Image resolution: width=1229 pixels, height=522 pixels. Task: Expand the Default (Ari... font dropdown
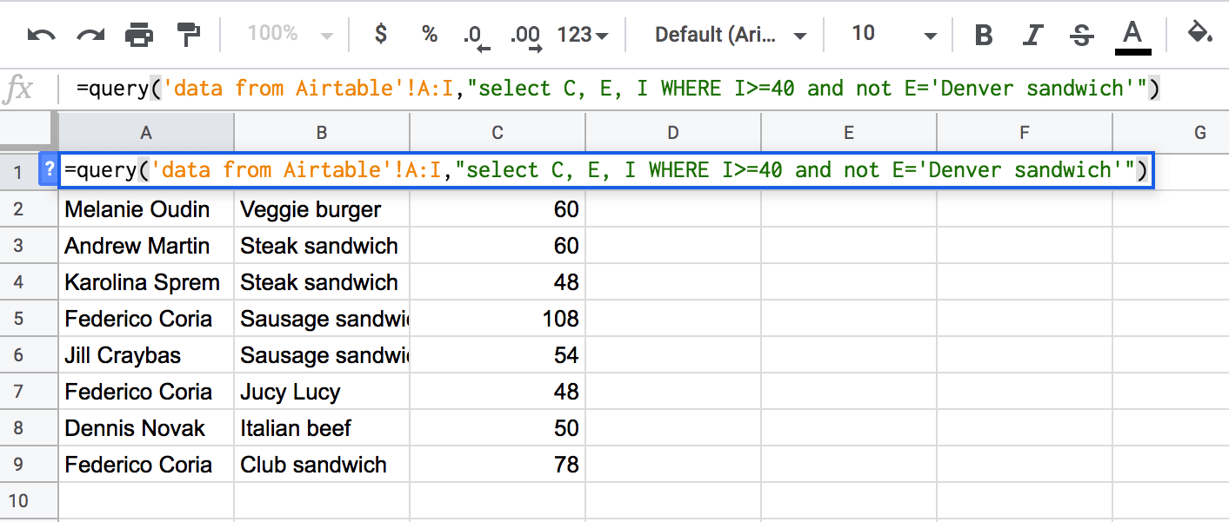tap(731, 35)
